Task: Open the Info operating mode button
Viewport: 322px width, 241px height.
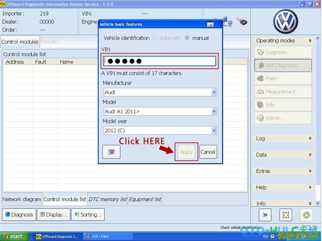Action: (283, 105)
